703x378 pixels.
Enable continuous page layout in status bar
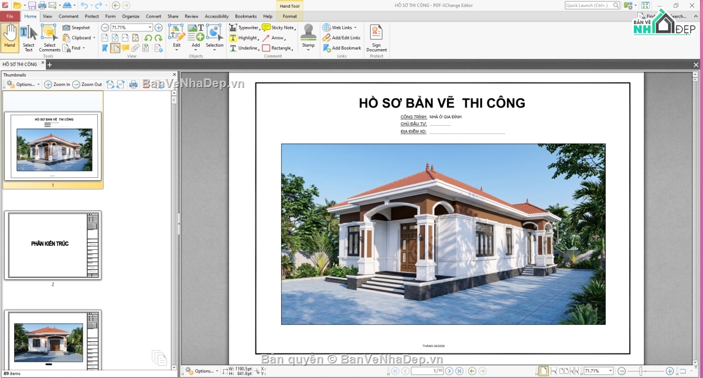click(x=554, y=371)
